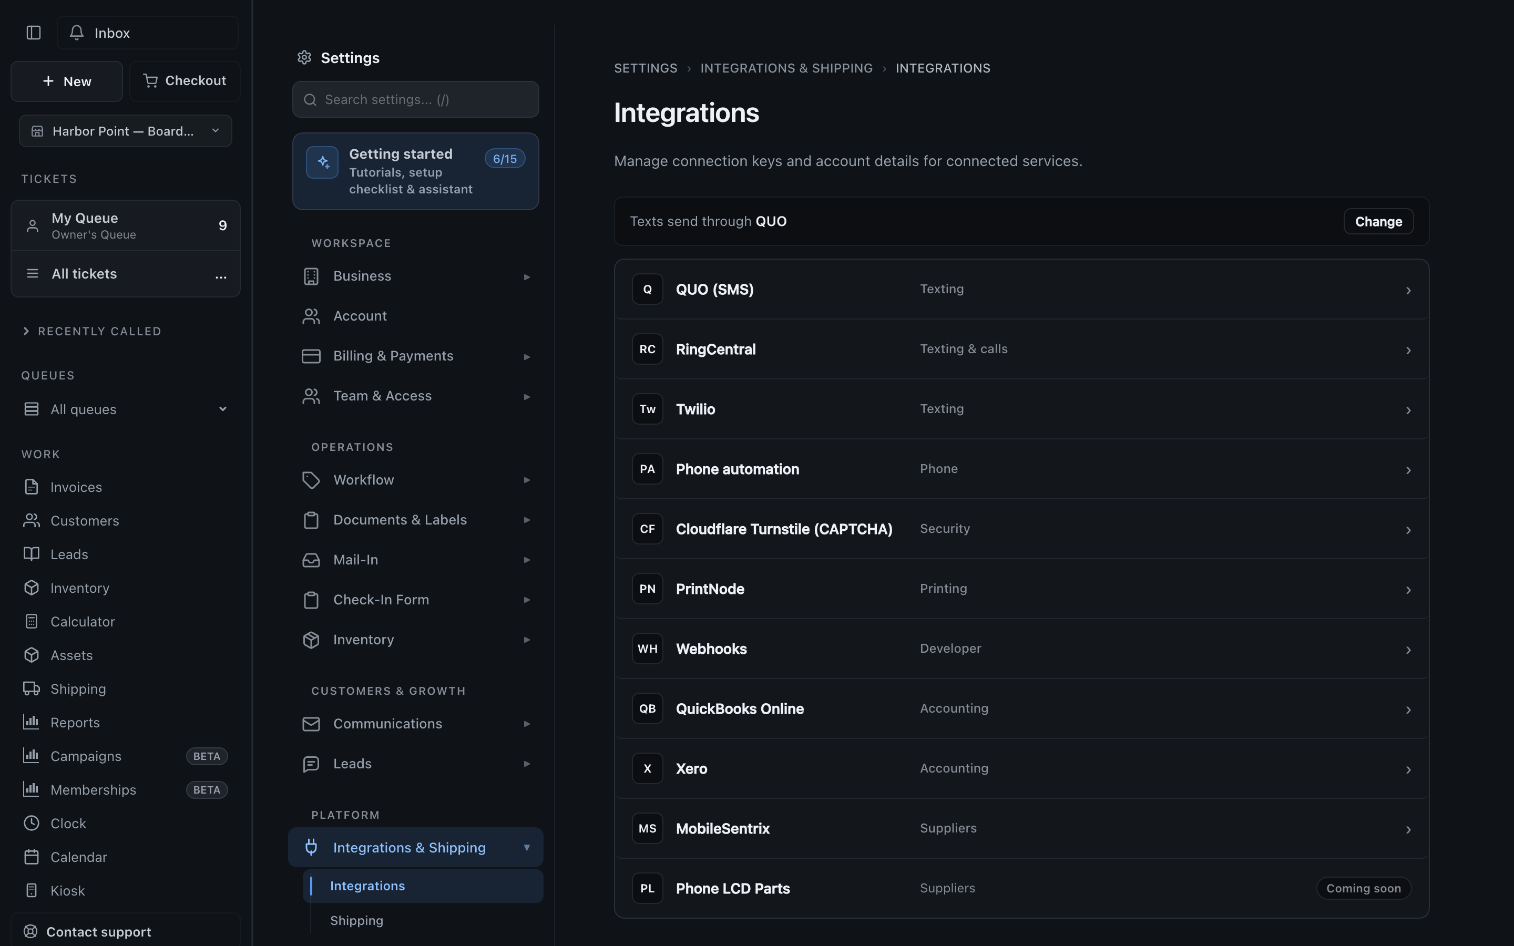Click the New button
Screen dimensions: 1514x946
tap(66, 81)
